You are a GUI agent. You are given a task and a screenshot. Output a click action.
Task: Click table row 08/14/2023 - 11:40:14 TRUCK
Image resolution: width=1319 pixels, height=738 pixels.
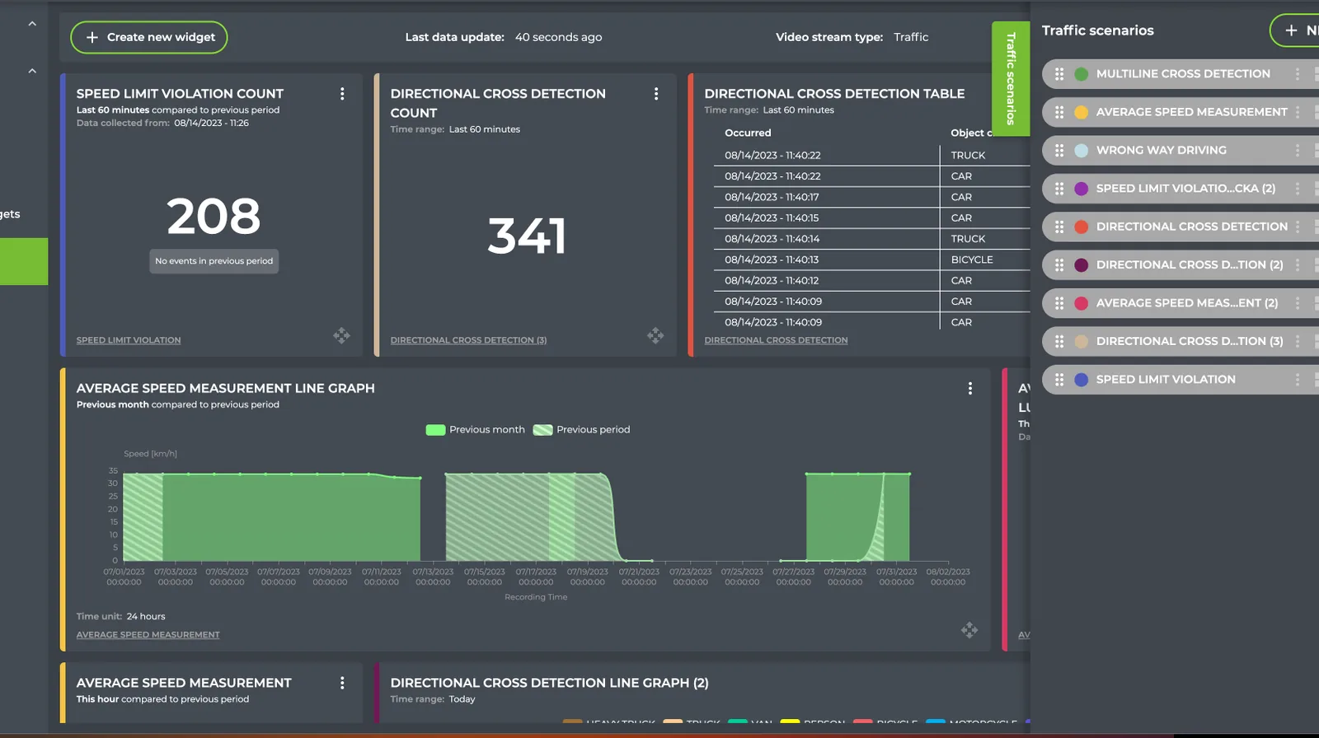pos(871,239)
